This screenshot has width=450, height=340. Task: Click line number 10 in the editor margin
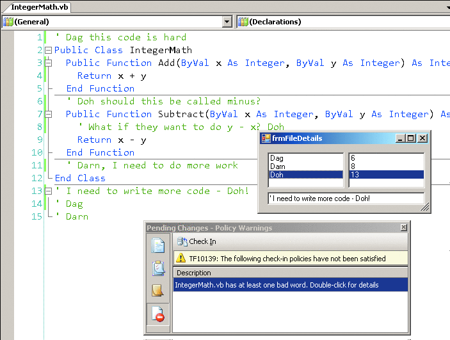(37, 152)
